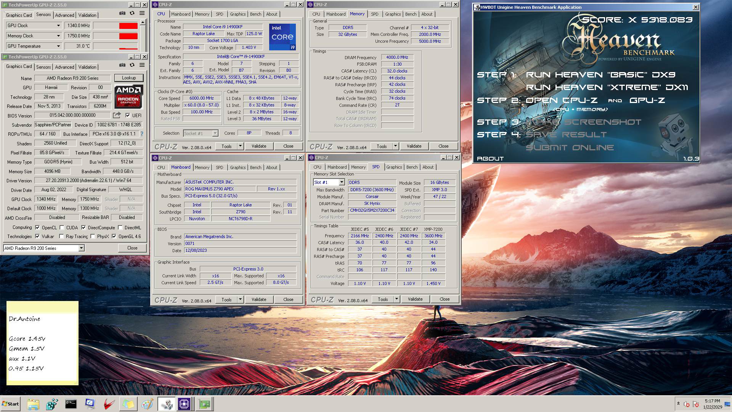The height and width of the screenshot is (412, 732).
Task: Open the Slot #1 dropdown in CPU-Z SPD
Action: 342,182
